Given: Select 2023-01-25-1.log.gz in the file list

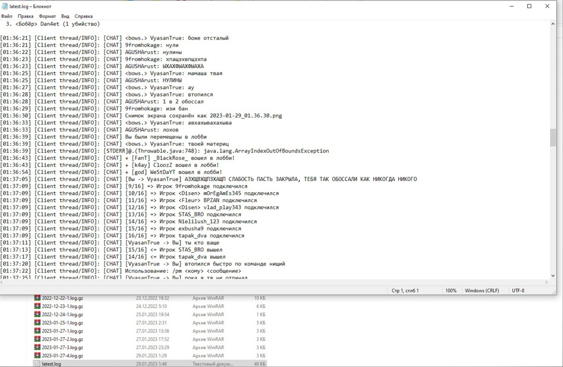Looking at the screenshot, I should [x=62, y=323].
